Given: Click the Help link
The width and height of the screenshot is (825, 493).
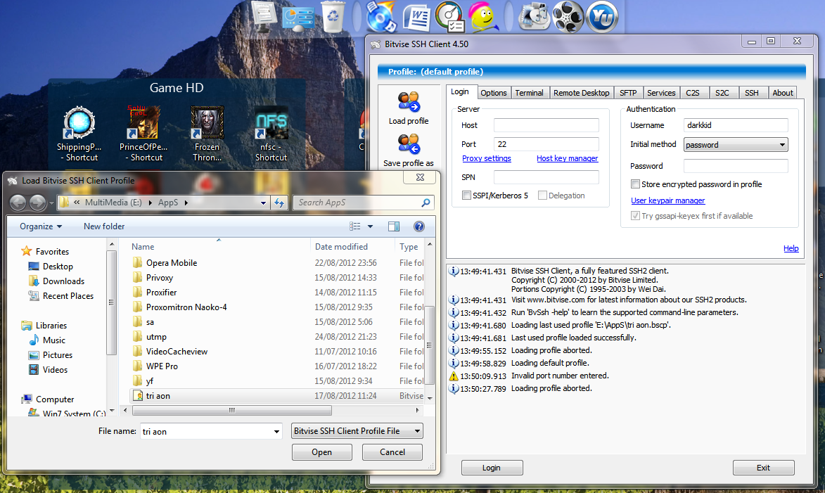Looking at the screenshot, I should [x=791, y=248].
